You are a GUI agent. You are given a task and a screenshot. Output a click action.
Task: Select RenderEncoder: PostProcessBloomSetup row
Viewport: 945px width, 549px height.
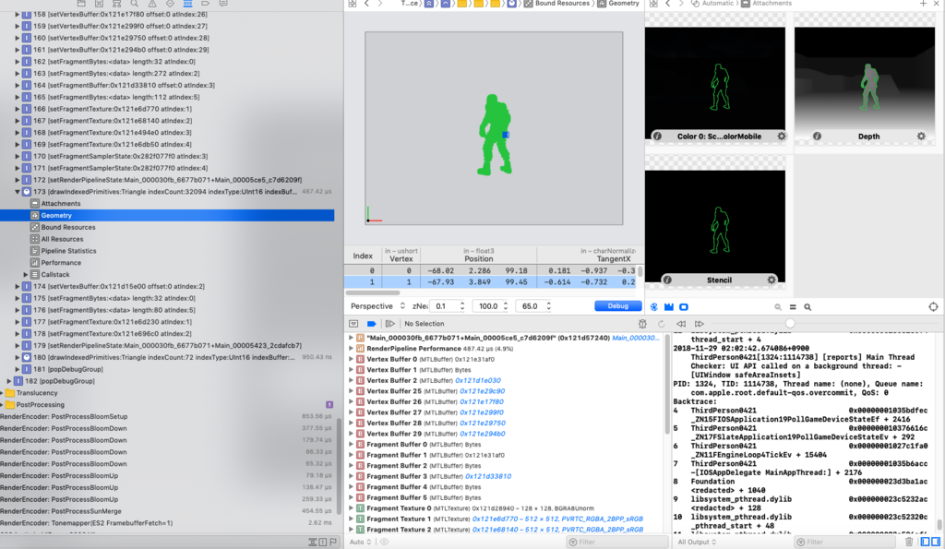coord(167,416)
